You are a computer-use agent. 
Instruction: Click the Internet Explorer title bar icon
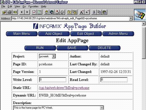[2, 2]
